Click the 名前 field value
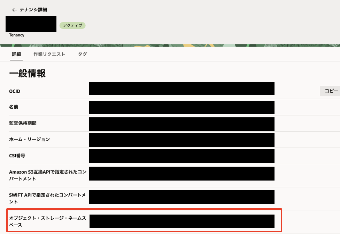The image size is (340, 234). 181,107
